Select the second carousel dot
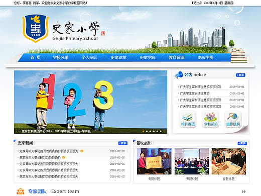Viewport: 261px width, 196px height. tap(147, 131)
